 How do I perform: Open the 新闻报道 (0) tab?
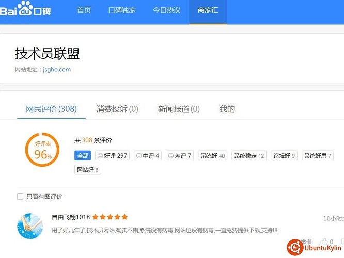179,109
